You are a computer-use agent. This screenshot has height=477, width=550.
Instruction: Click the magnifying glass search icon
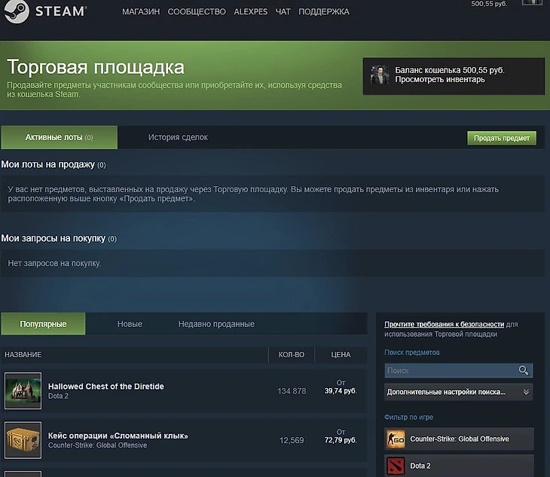click(524, 371)
